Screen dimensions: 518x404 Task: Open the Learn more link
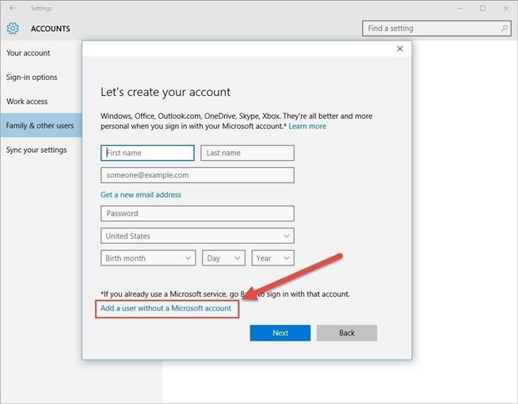pyautogui.click(x=307, y=127)
